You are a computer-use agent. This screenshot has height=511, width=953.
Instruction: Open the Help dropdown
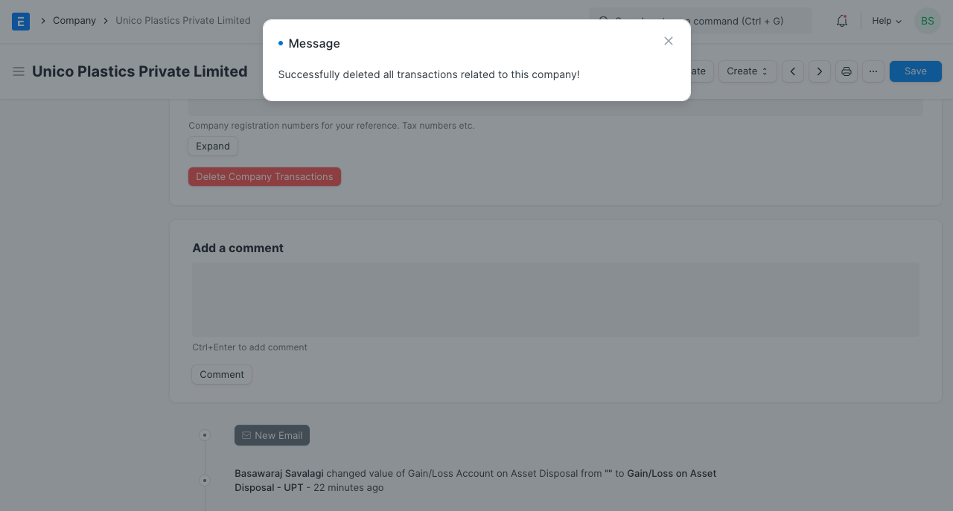point(887,21)
